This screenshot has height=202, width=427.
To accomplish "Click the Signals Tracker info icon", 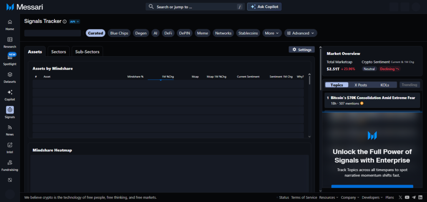I will (x=65, y=21).
